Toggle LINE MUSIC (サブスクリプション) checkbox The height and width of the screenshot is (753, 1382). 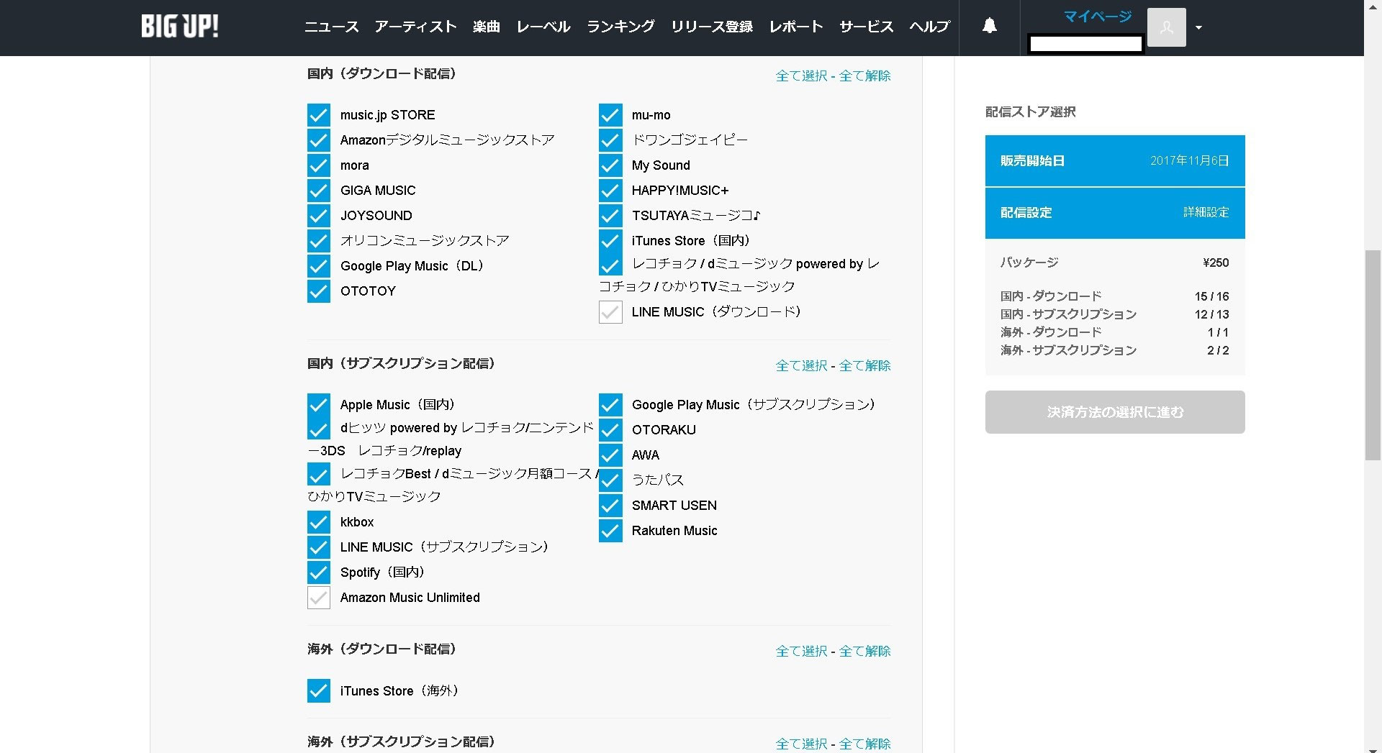tap(319, 547)
